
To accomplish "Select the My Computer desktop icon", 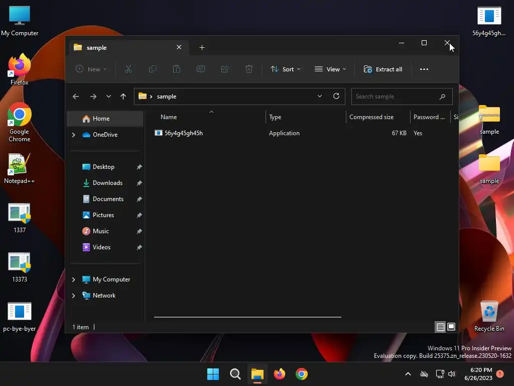I will click(20, 21).
